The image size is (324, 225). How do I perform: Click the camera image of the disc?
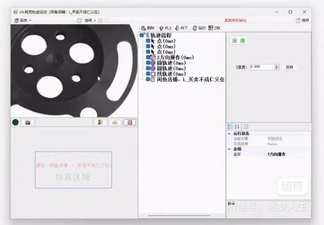[x=74, y=71]
